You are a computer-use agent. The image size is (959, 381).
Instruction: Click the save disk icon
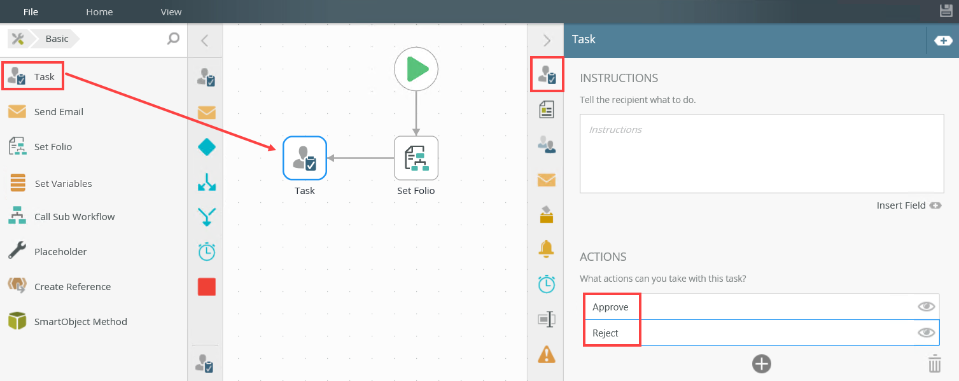[x=946, y=11]
